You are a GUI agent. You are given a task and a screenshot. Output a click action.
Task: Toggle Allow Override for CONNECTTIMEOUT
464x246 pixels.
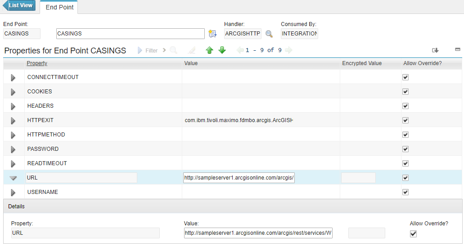pos(405,77)
